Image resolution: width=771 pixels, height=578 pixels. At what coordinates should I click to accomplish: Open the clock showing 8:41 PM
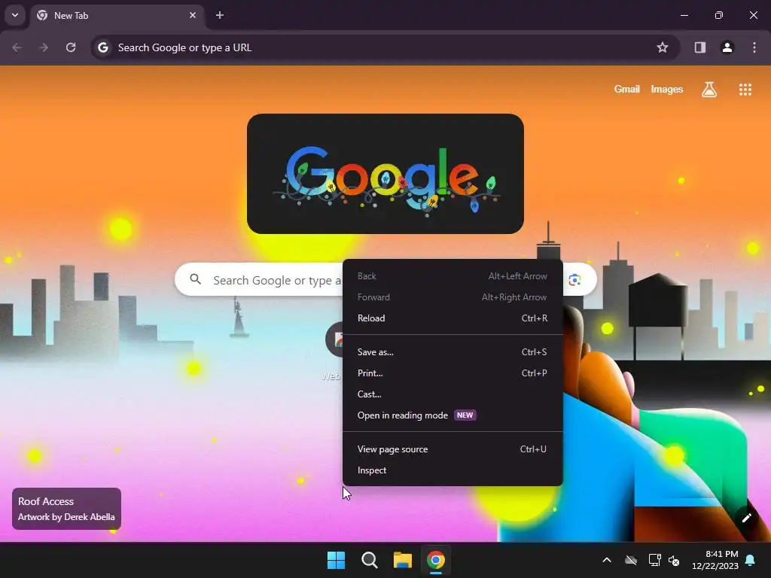point(715,560)
